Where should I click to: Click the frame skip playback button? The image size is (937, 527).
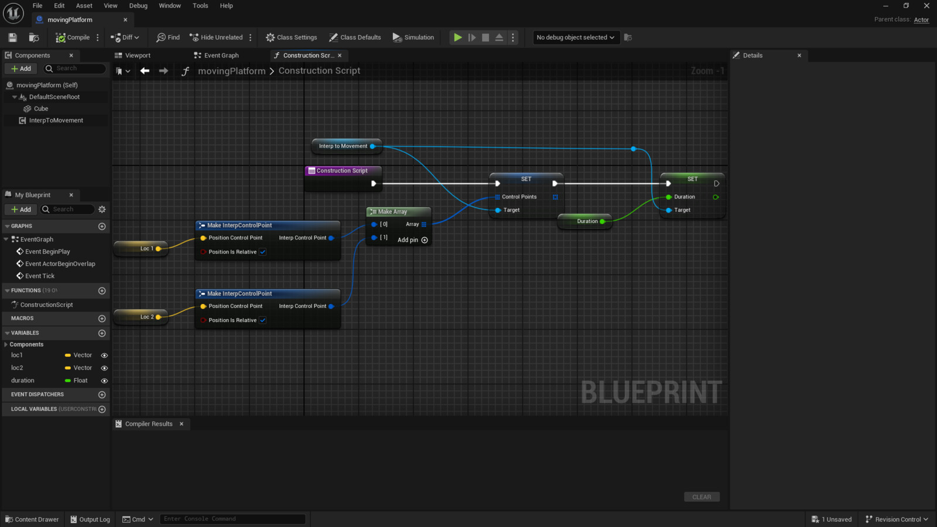472,37
